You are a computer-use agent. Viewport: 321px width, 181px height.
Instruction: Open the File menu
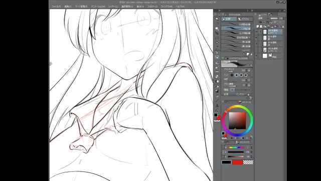coord(56,7)
